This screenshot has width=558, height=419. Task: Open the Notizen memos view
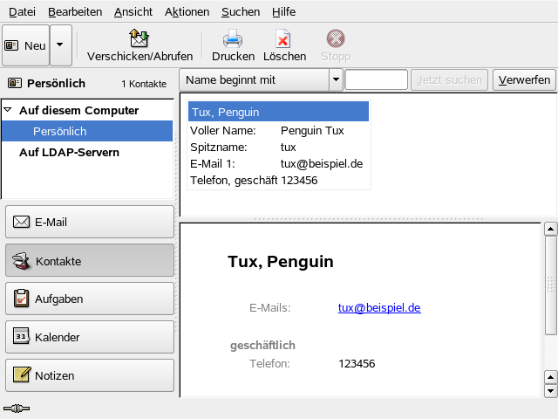pos(90,375)
